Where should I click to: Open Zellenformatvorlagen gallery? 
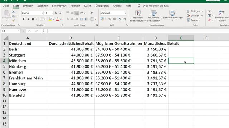point(172,16)
